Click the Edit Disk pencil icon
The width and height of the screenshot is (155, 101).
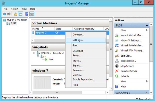(x=117, y=56)
